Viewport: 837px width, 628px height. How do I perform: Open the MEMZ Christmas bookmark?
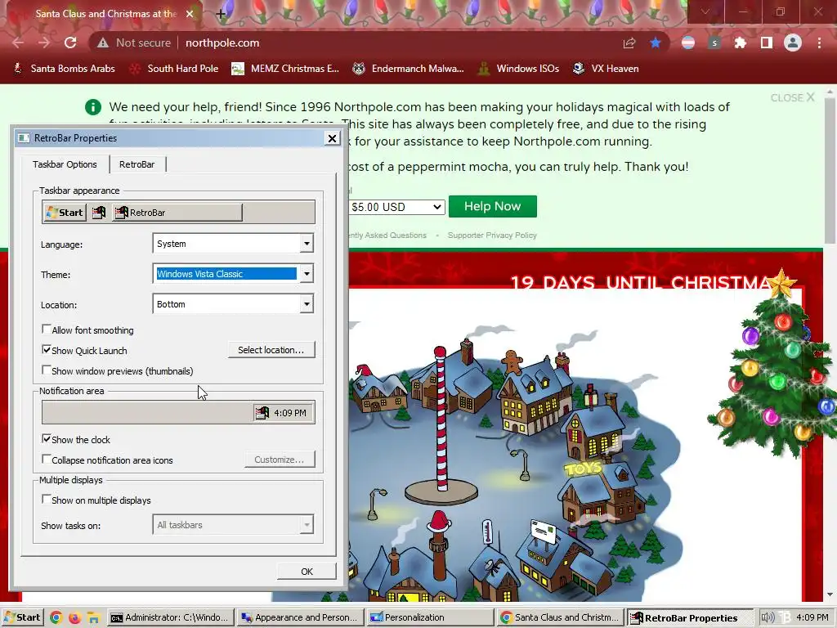point(285,69)
